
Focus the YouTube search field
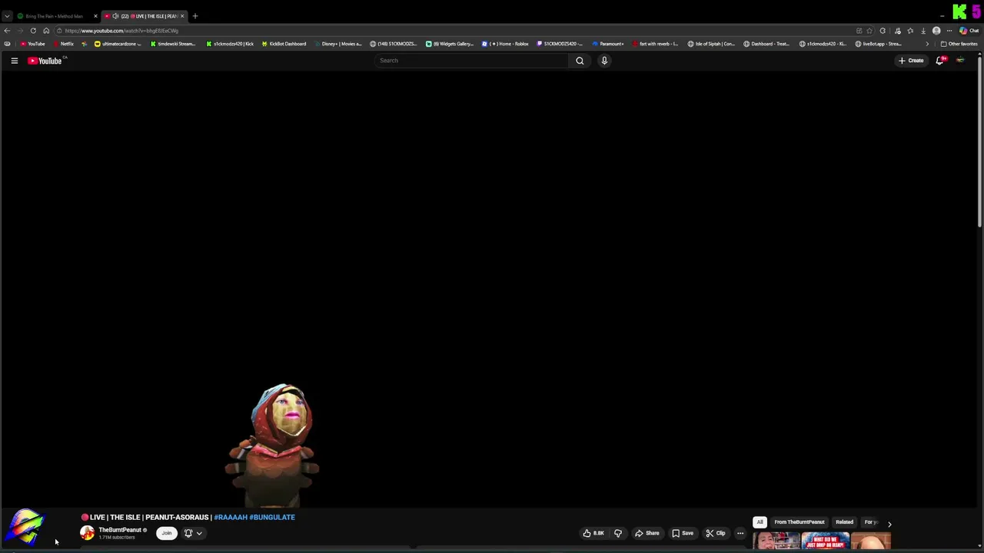click(472, 61)
